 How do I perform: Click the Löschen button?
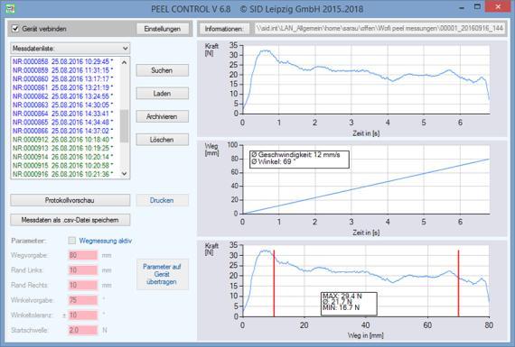[x=163, y=140]
